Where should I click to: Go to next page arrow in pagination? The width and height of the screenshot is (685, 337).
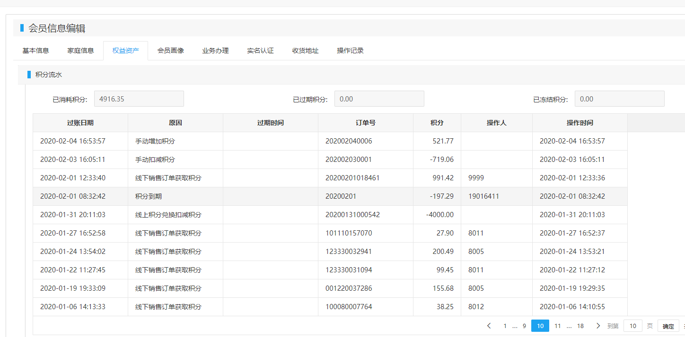598,326
